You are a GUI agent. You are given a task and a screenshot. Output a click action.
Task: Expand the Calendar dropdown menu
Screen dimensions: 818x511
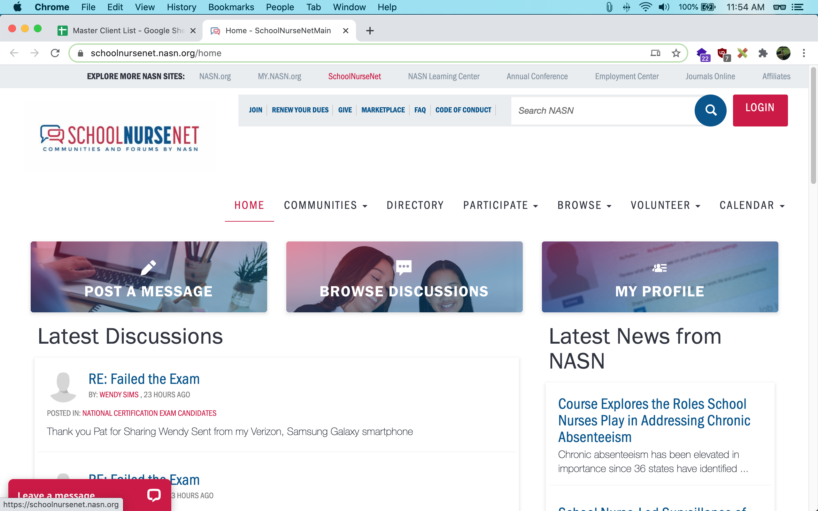(752, 205)
